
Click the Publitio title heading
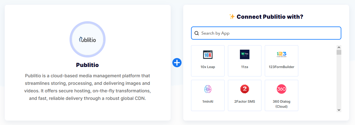[x=87, y=65]
